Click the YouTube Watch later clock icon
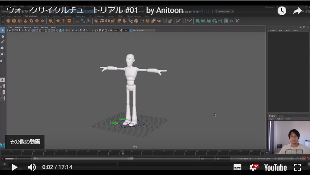This screenshot has width=310, height=175. (x=282, y=11)
